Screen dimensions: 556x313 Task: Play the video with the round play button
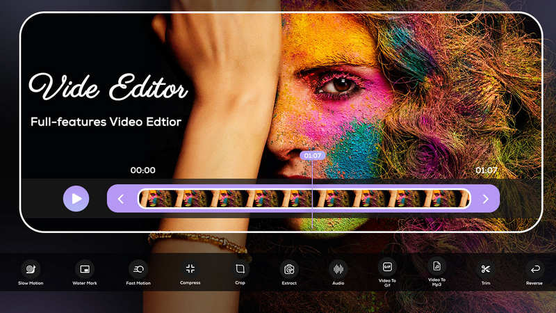(76, 199)
